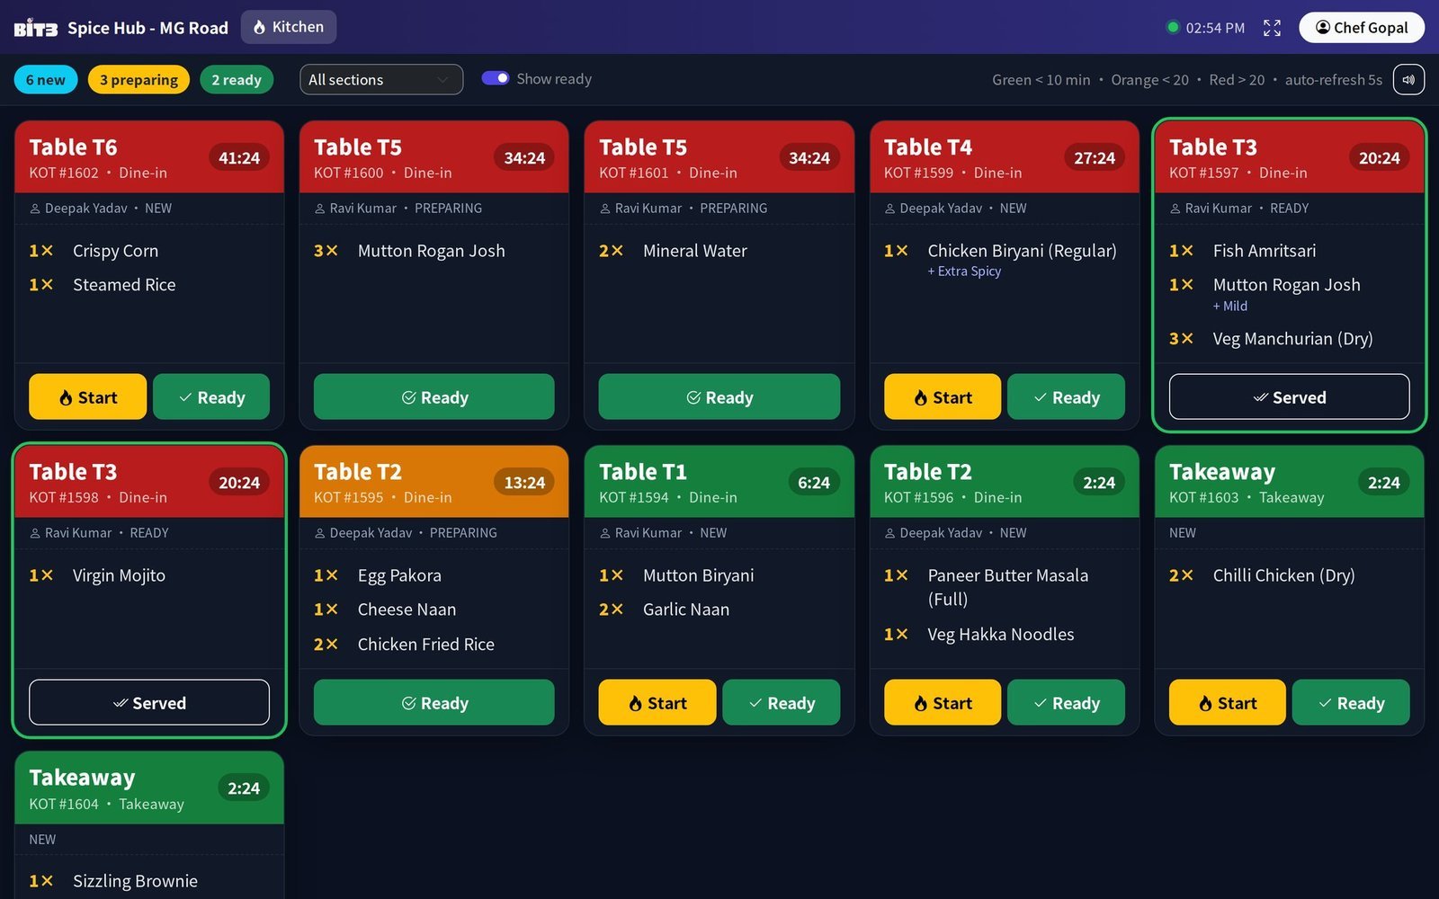Open the Kitchen tab
Screen dimensions: 1439x899
click(289, 27)
